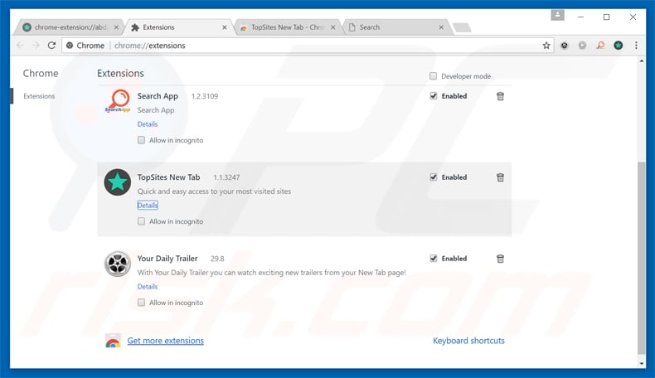Open the Chrome three-dot menu
The image size is (655, 378).
pos(636,46)
